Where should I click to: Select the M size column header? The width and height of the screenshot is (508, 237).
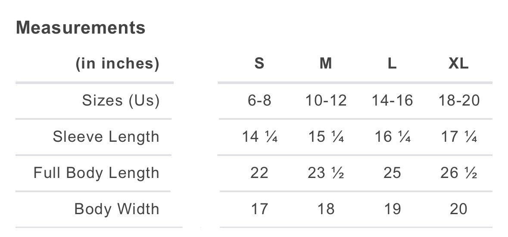click(x=326, y=64)
